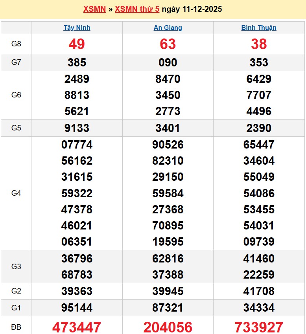Click An Giang G2 number 39945
306x334 pixels.
(x=168, y=291)
